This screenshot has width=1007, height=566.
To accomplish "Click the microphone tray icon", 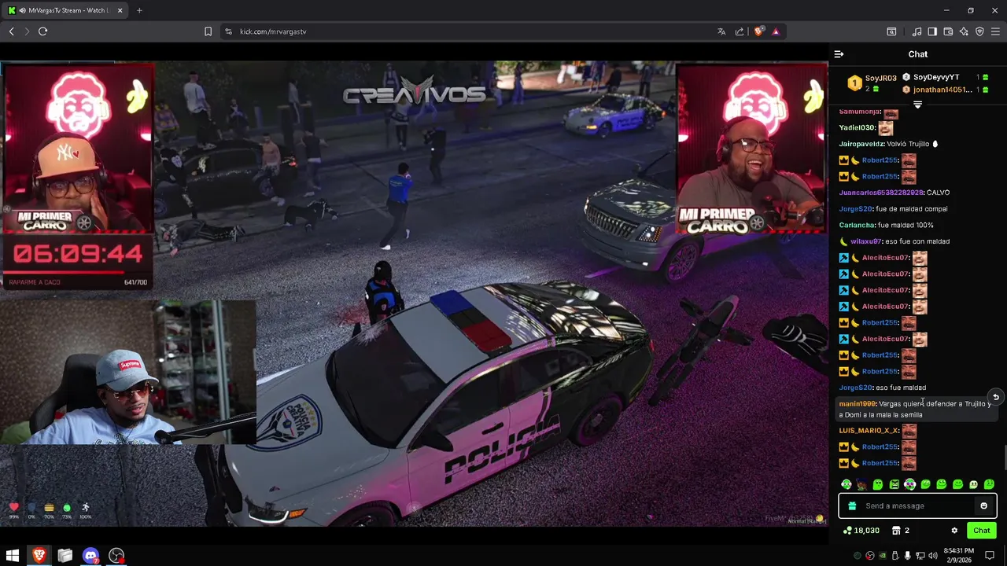I will click(x=908, y=556).
